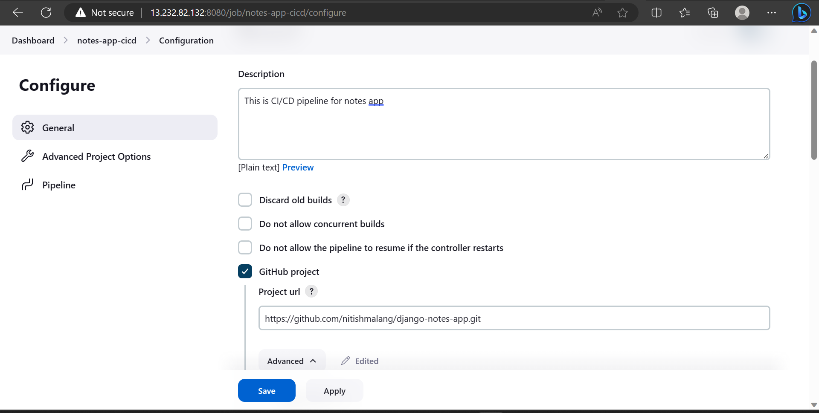Click the Pipeline icon in the sidebar
The width and height of the screenshot is (819, 413).
coord(27,184)
